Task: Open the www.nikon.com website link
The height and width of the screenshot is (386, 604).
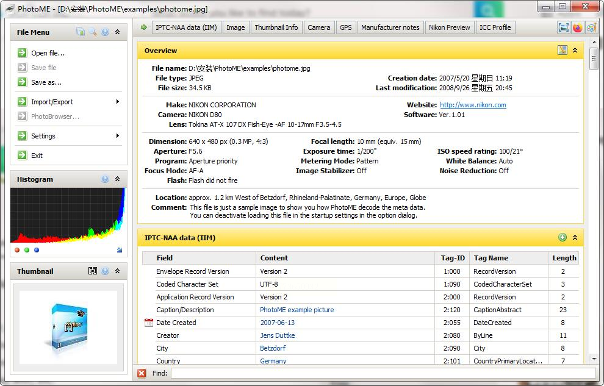Action: tap(473, 105)
